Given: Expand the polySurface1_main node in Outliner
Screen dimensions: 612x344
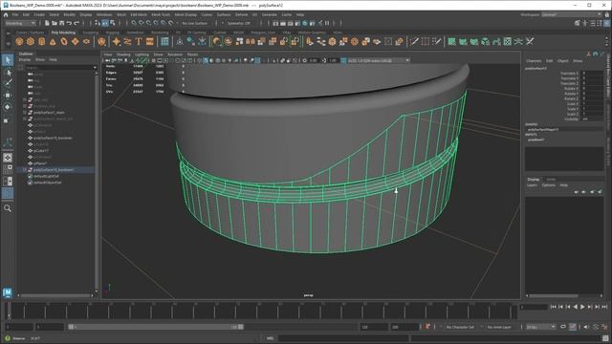Looking at the screenshot, I should [x=25, y=113].
